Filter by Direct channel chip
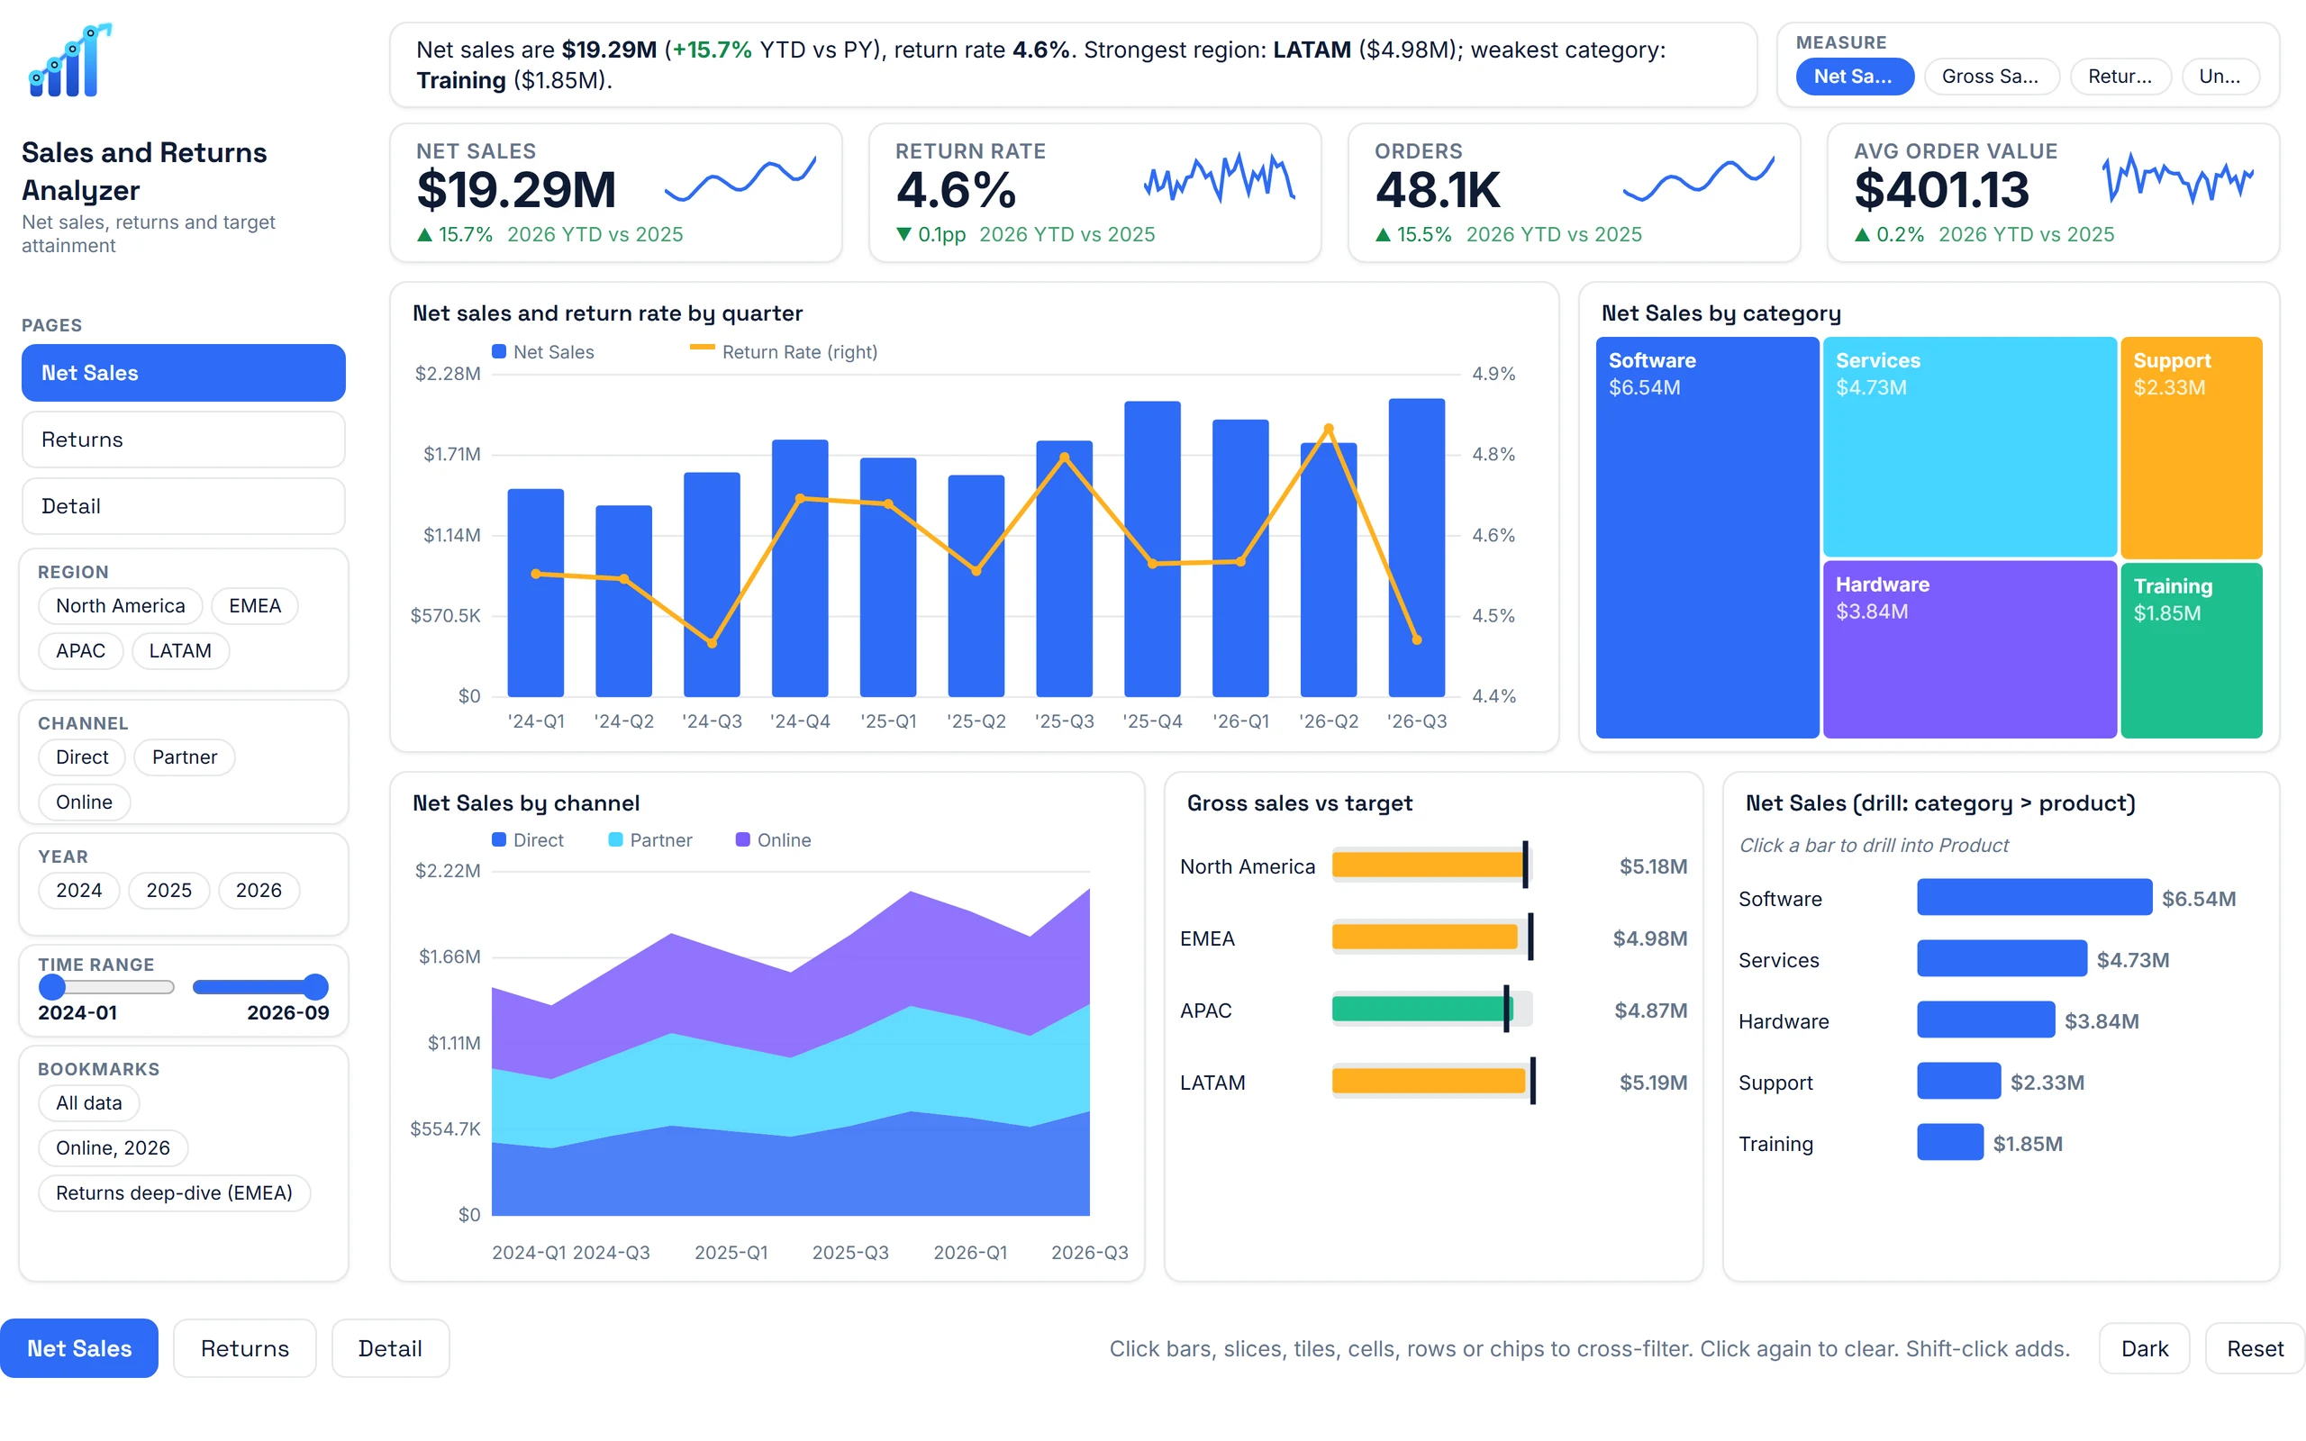The image size is (2306, 1441). click(x=82, y=757)
